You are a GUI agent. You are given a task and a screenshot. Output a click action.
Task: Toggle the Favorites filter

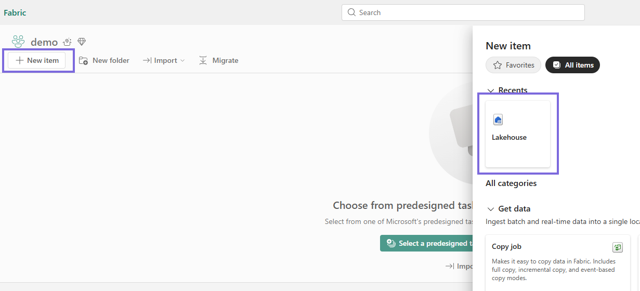point(513,65)
